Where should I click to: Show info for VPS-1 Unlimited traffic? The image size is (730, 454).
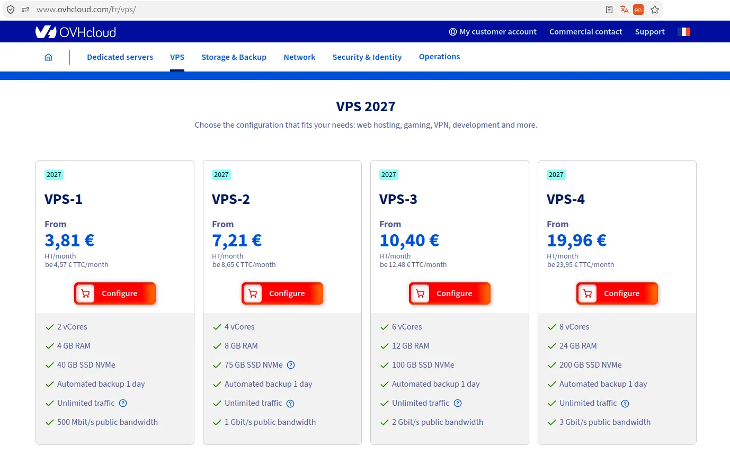tap(123, 403)
